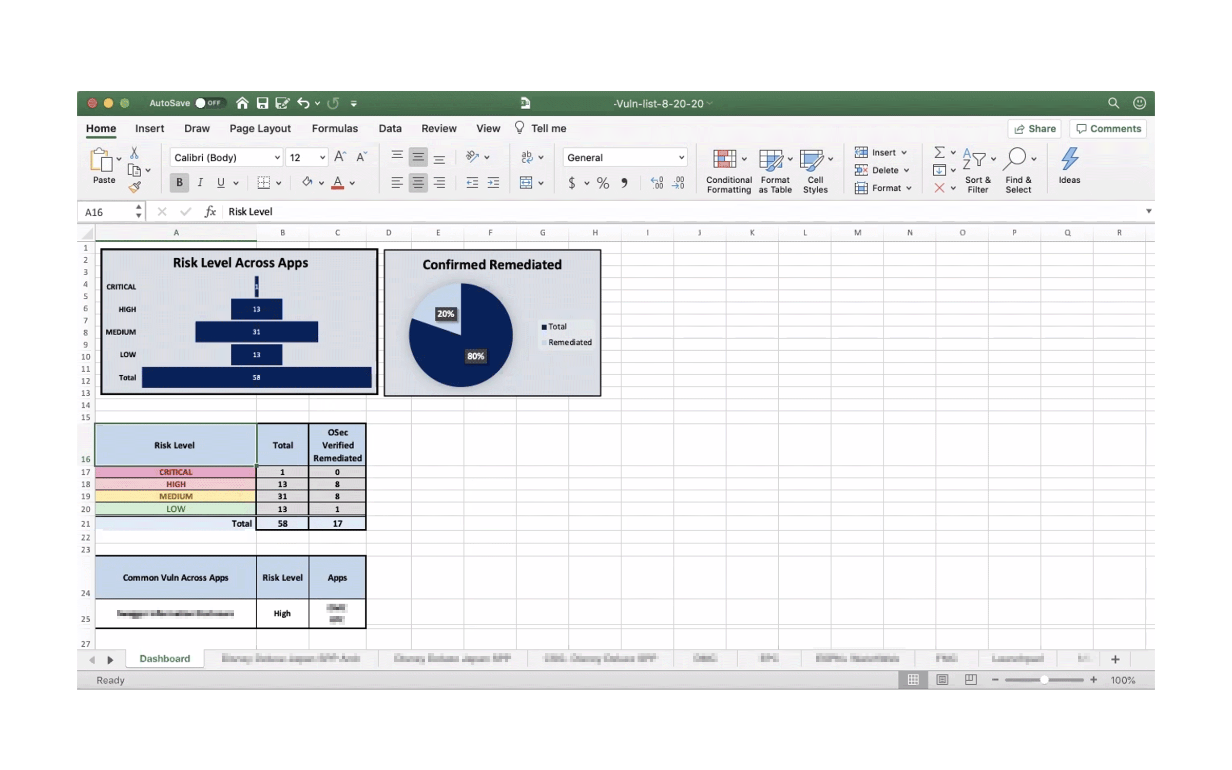Open the Formulas ribbon tab
Viewport: 1232px width, 770px height.
pos(335,128)
